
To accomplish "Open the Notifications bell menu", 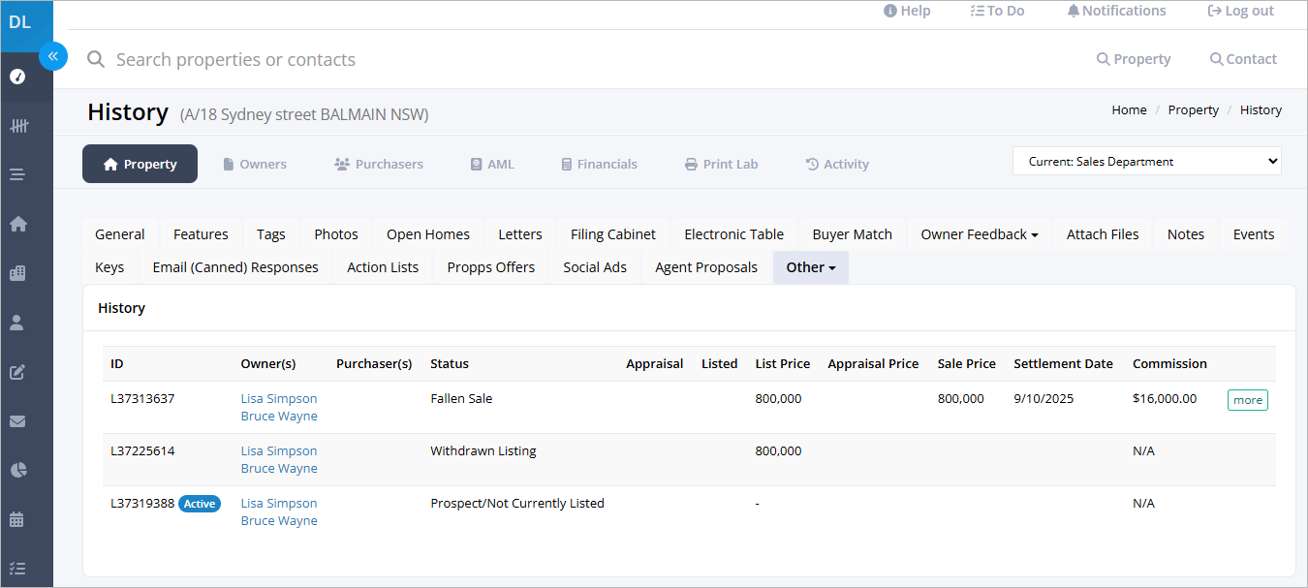I will coord(1116,11).
